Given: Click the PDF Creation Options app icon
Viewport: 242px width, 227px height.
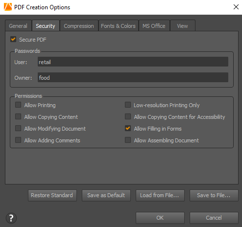Looking at the screenshot, I should pos(8,7).
